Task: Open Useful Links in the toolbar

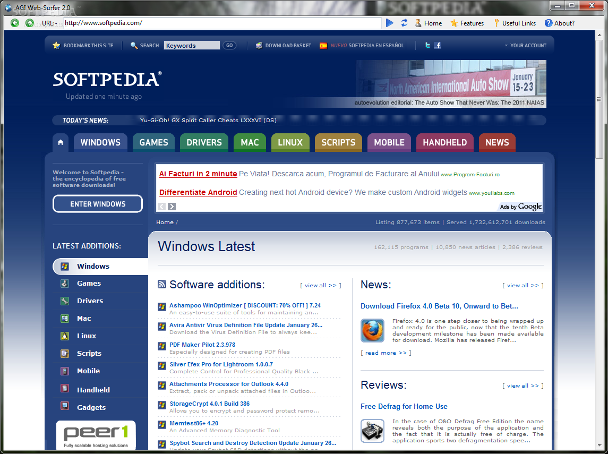Action: [514, 23]
